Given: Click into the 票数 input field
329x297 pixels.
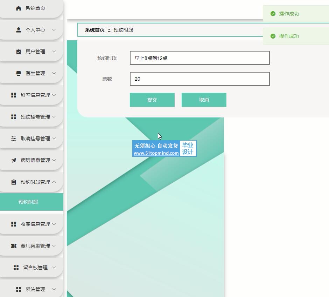Looking at the screenshot, I should click(199, 79).
